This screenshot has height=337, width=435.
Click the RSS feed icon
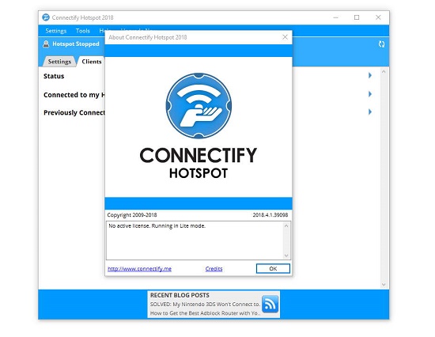pos(270,305)
